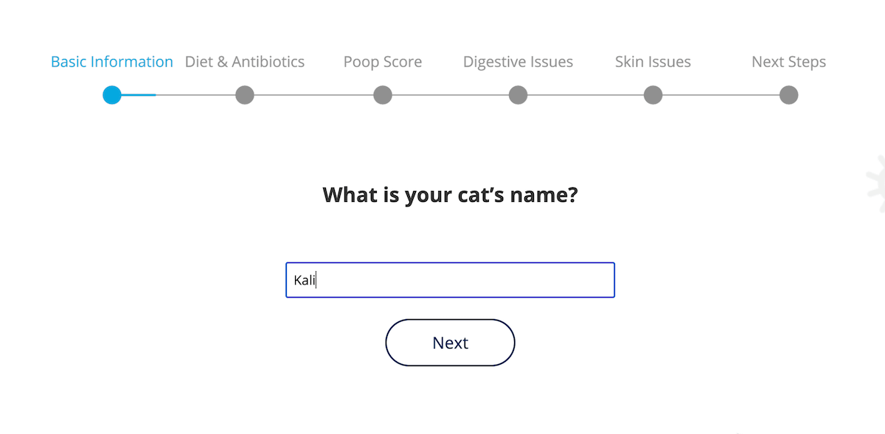Select the Next Steps step label
Image resolution: width=885 pixels, height=434 pixels.
(788, 62)
